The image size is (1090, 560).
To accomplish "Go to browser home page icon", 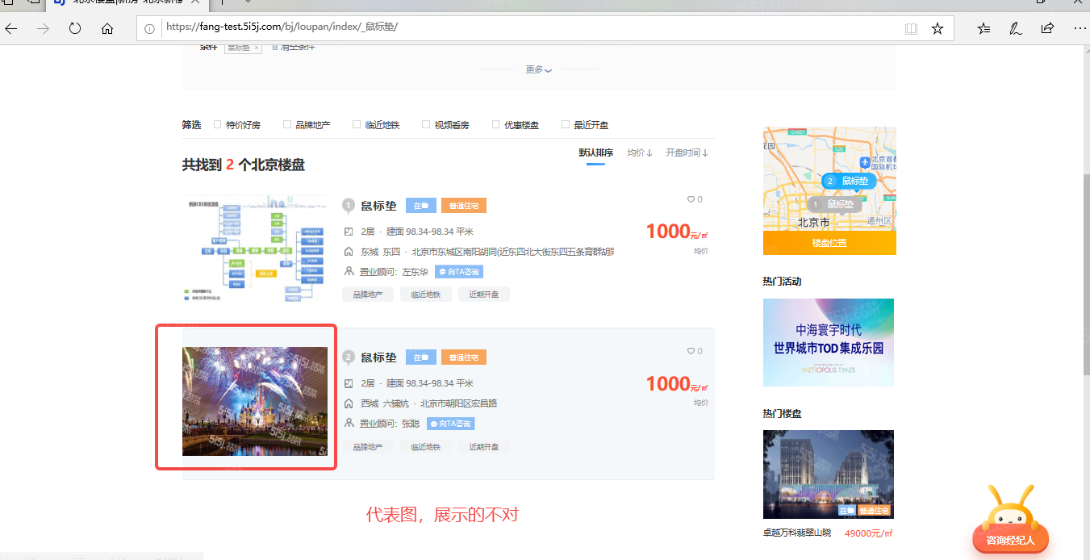I will [107, 28].
